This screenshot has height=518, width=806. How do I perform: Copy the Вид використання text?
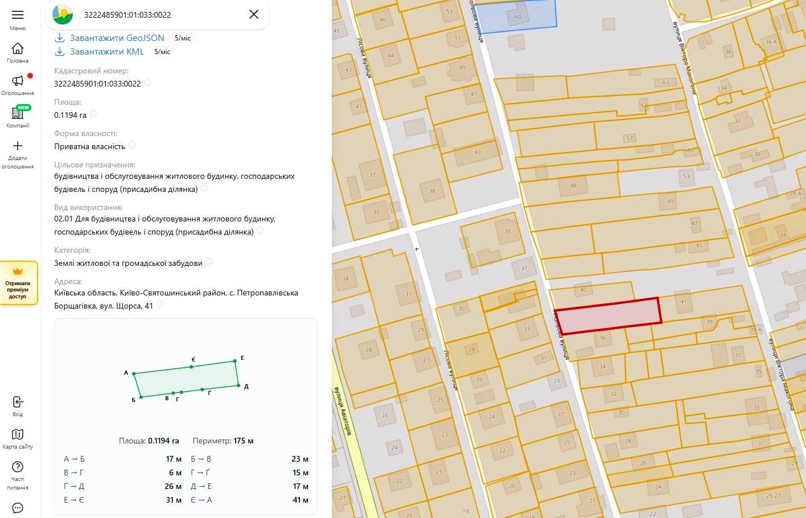click(x=260, y=231)
